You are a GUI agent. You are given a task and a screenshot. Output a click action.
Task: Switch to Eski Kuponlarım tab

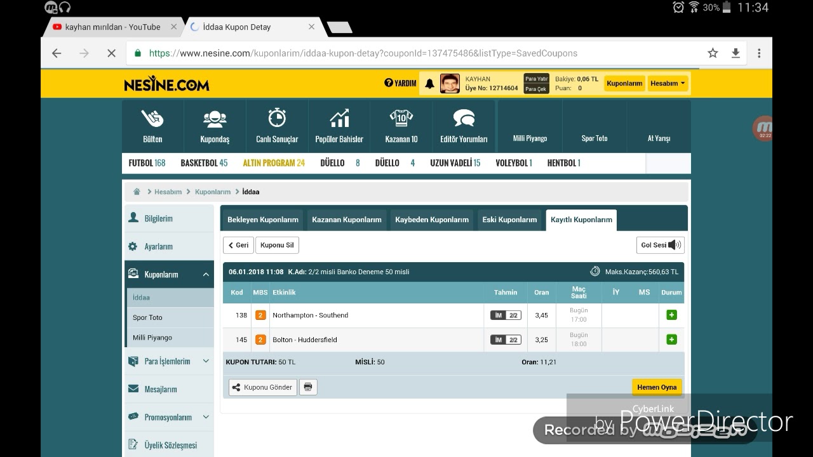(509, 220)
